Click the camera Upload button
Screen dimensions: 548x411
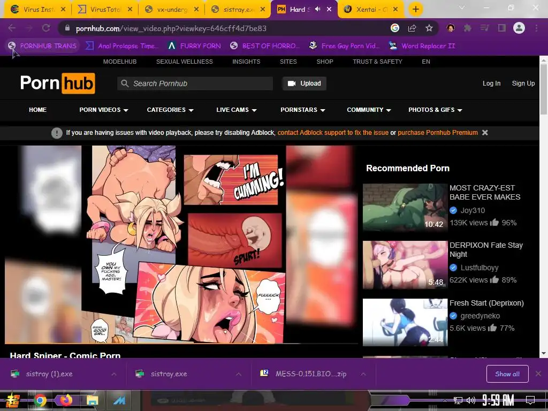(x=305, y=83)
